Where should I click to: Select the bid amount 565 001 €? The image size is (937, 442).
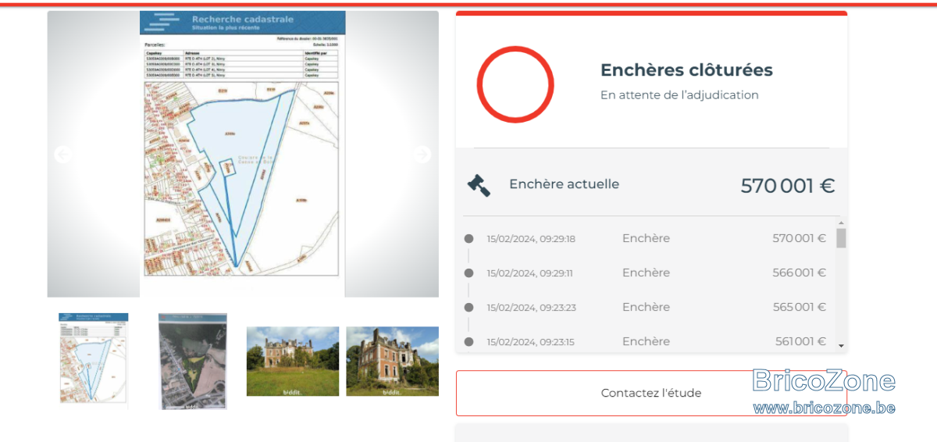pos(799,307)
